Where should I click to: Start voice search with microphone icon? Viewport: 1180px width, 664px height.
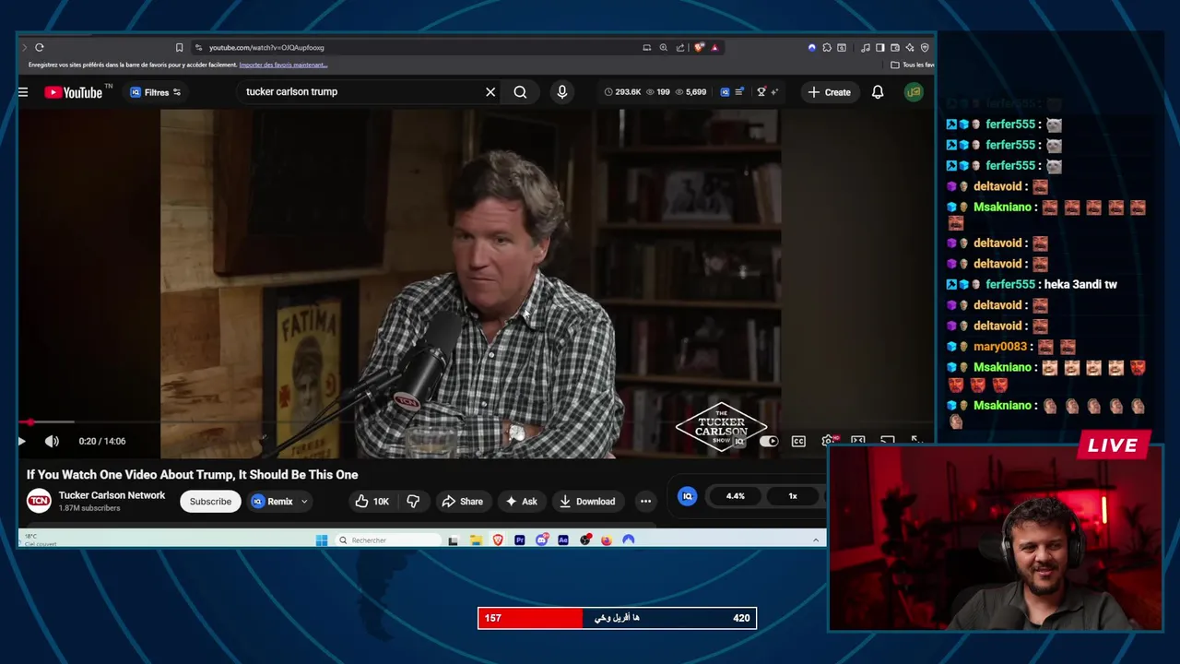tap(562, 92)
